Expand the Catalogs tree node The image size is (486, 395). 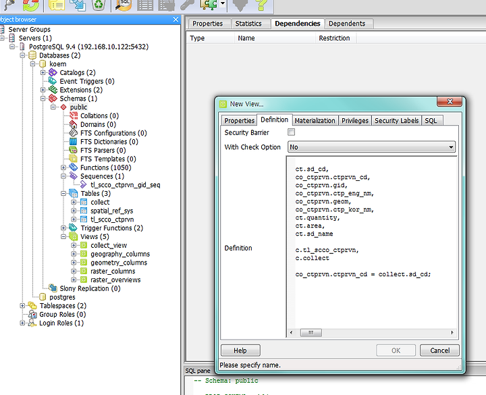point(43,72)
